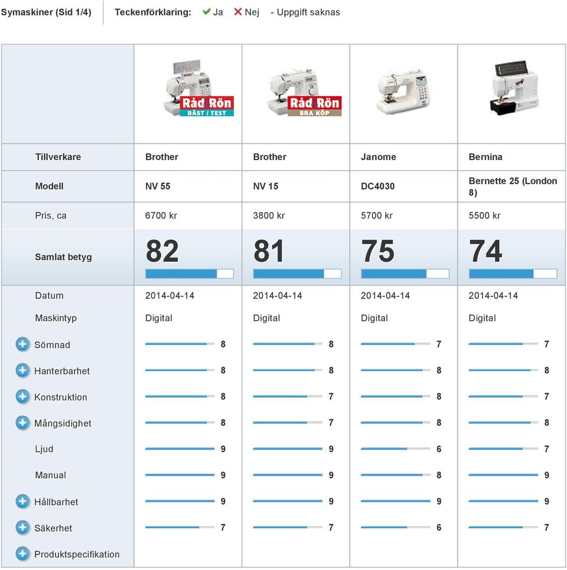Select the Bernette 25 (London 8) model name

pyautogui.click(x=513, y=187)
